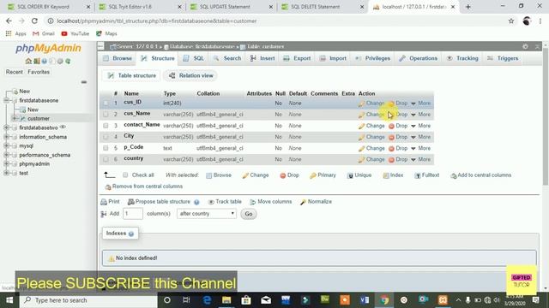The width and height of the screenshot is (549, 308).
Task: Open Triggers tab
Action: pos(503,58)
